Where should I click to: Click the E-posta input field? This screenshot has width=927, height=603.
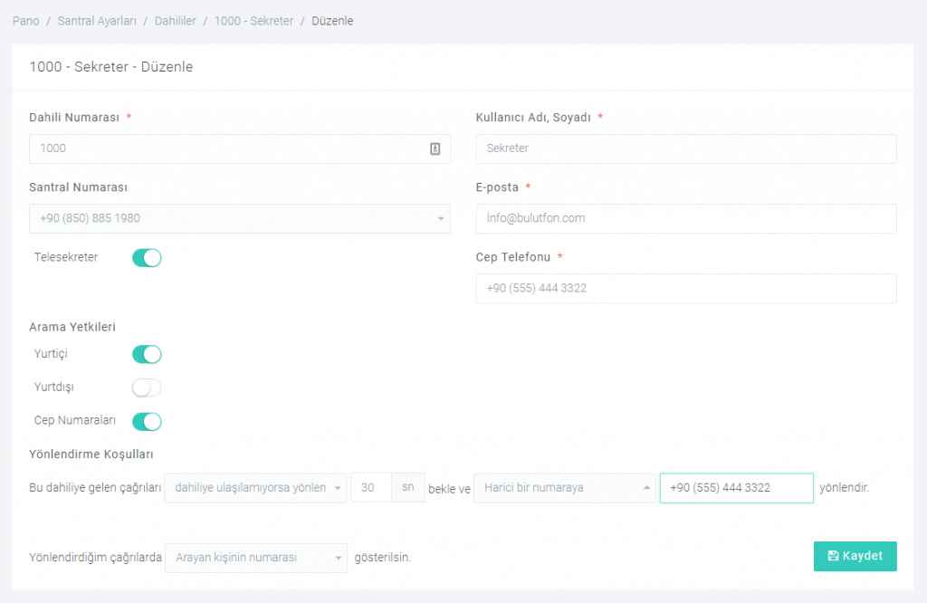[685, 218]
